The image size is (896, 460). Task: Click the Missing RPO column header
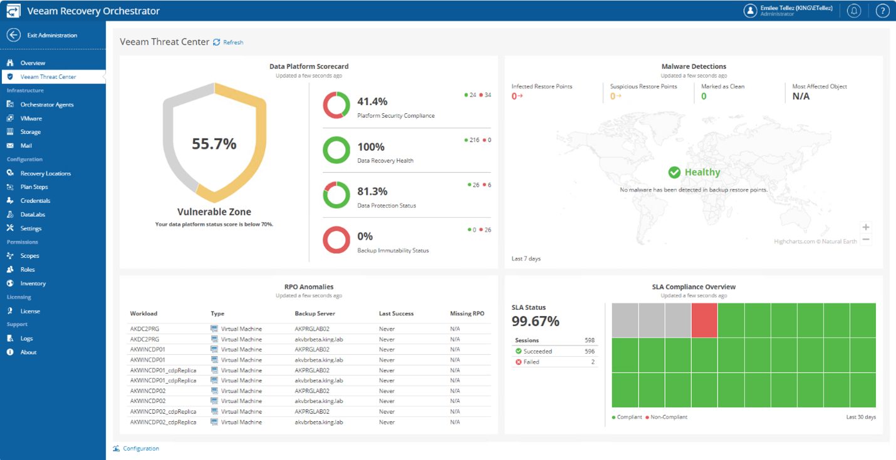[467, 314]
